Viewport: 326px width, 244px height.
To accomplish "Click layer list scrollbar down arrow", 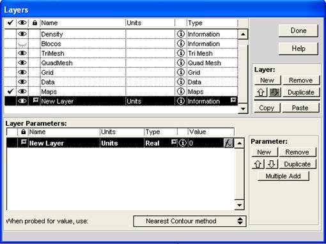I will [x=243, y=109].
